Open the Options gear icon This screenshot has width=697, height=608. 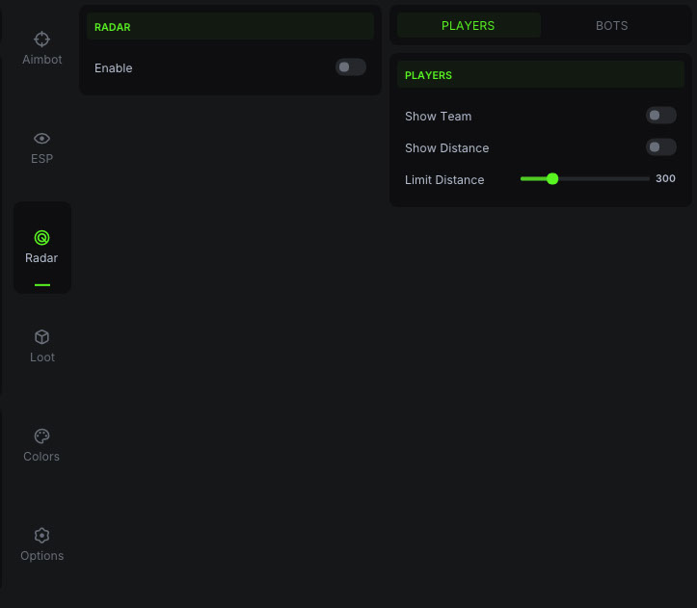(41, 536)
